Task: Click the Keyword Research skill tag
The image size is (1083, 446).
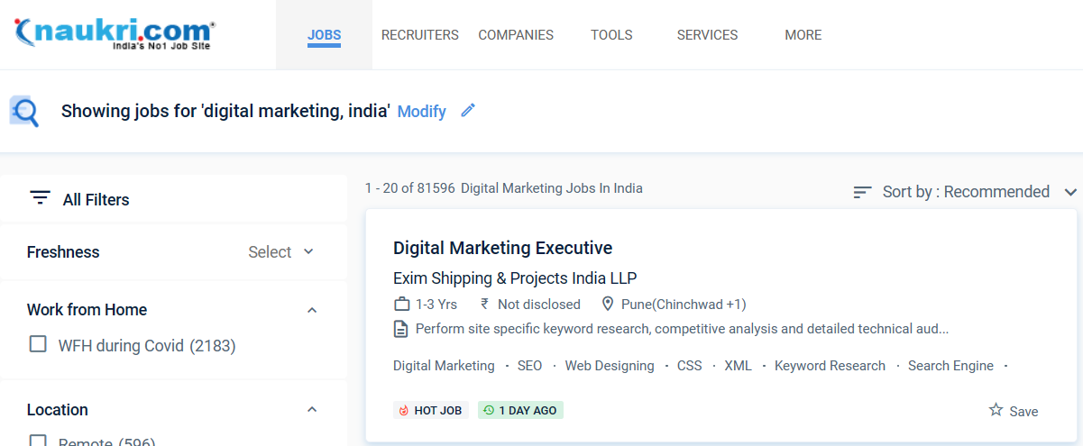Action: pyautogui.click(x=830, y=366)
